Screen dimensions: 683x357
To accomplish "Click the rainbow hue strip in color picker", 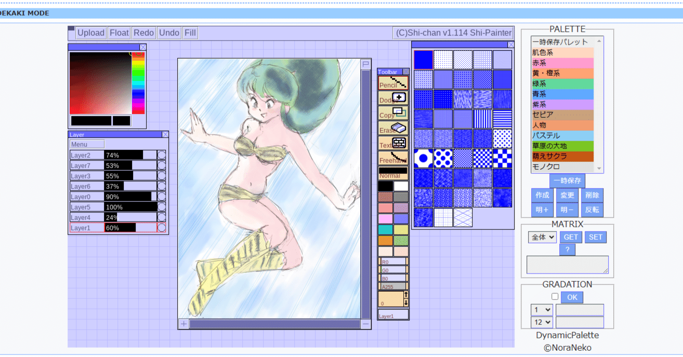I will [x=138, y=83].
